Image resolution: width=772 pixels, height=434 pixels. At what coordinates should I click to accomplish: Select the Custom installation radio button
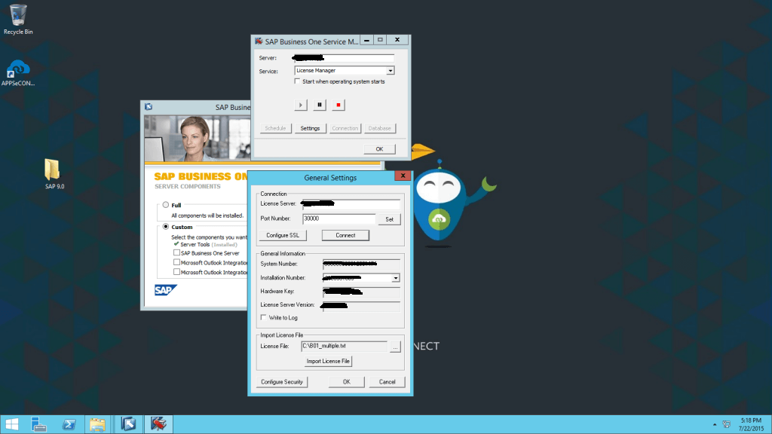click(x=165, y=227)
